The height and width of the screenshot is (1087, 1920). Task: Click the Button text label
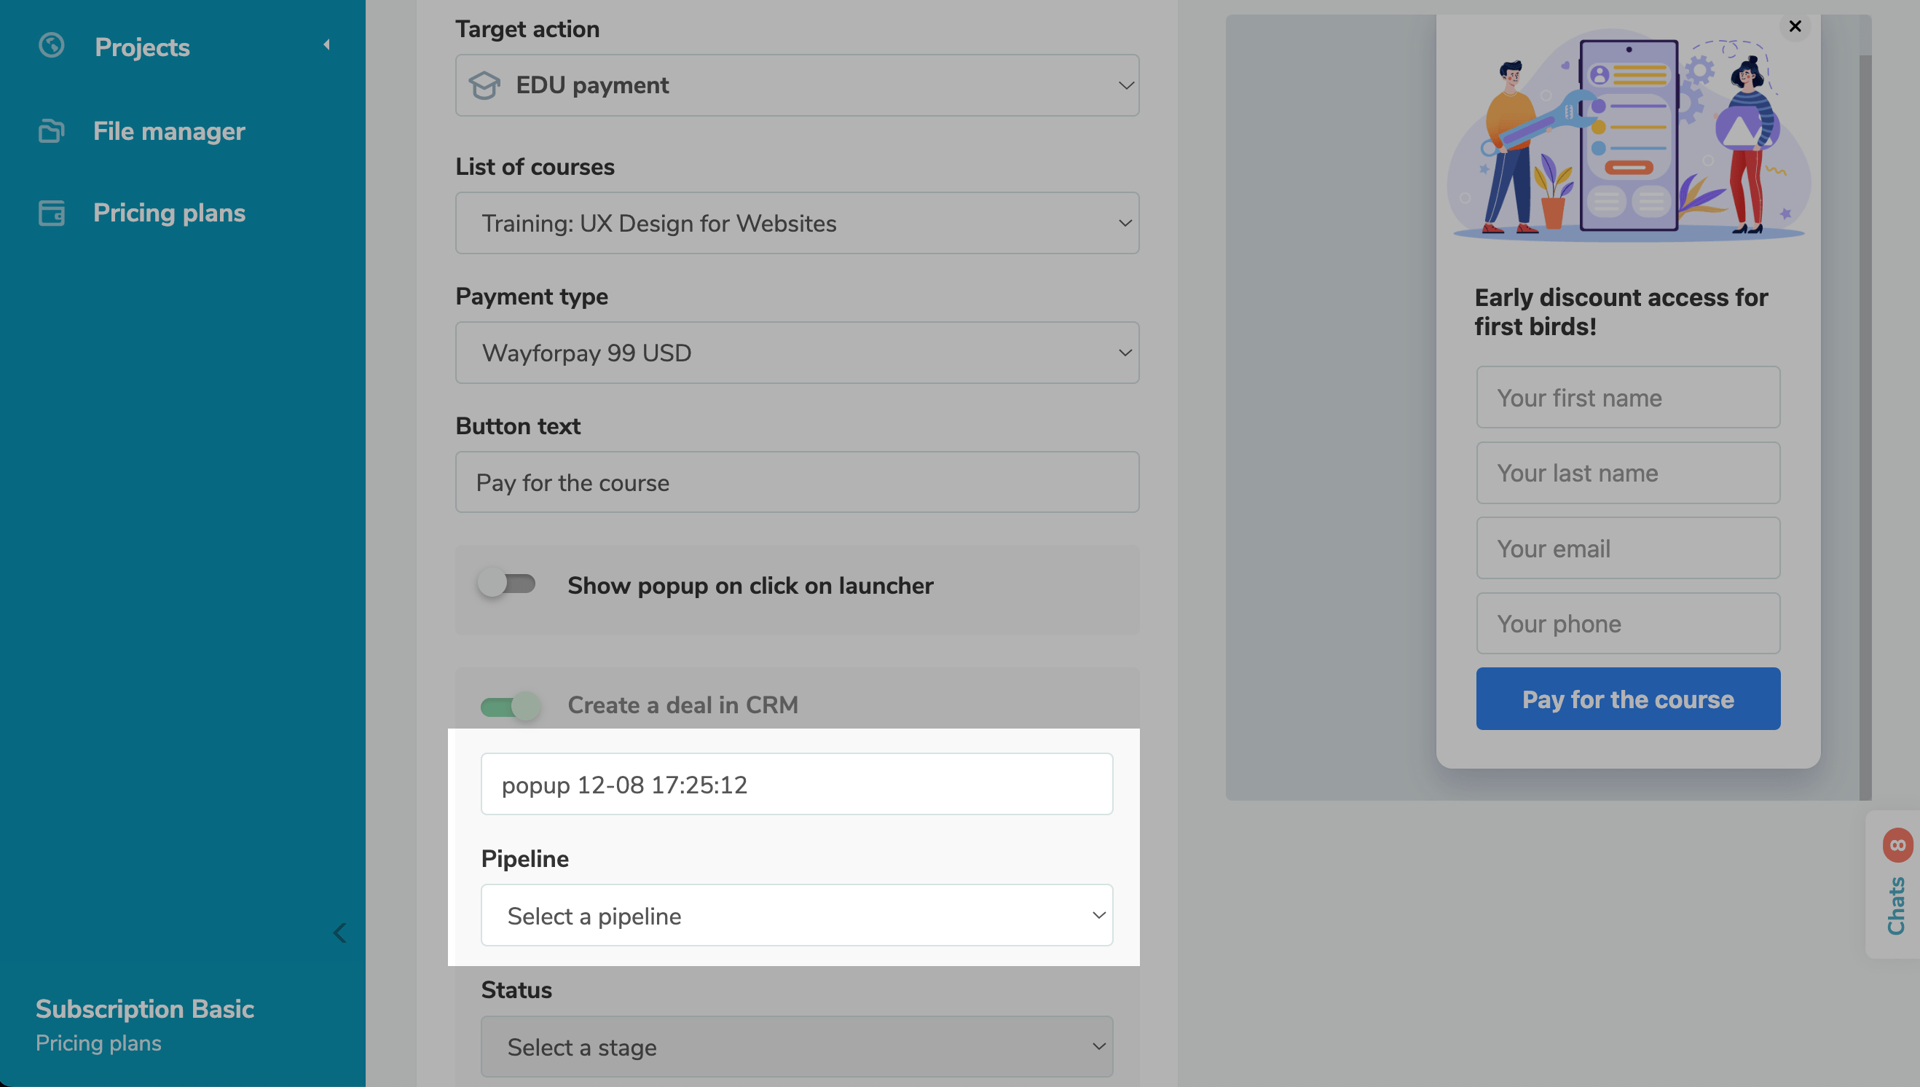click(518, 425)
